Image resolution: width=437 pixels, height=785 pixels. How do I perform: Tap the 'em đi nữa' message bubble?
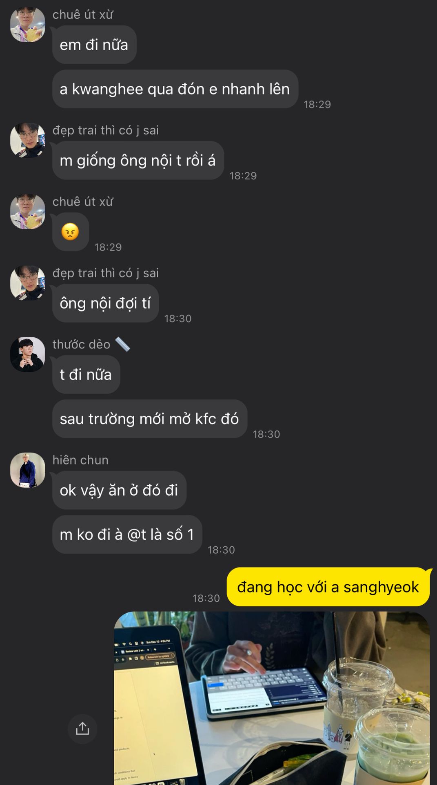94,45
